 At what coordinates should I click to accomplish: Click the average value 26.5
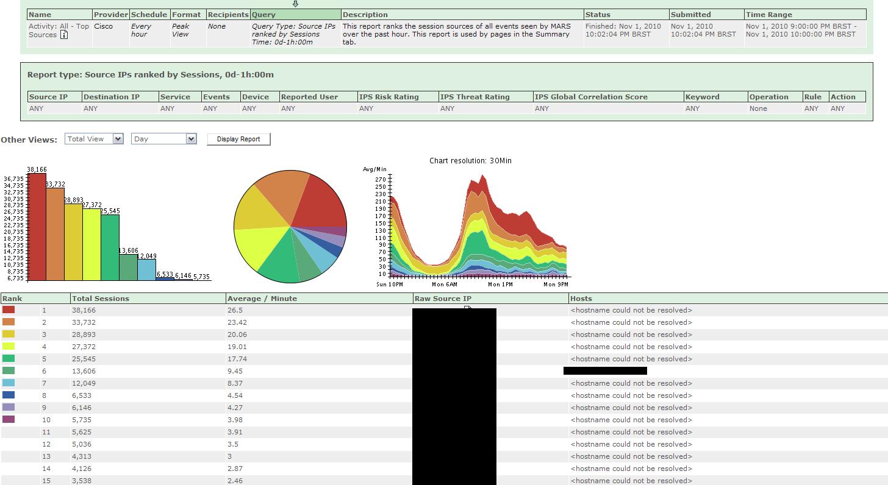click(x=235, y=310)
